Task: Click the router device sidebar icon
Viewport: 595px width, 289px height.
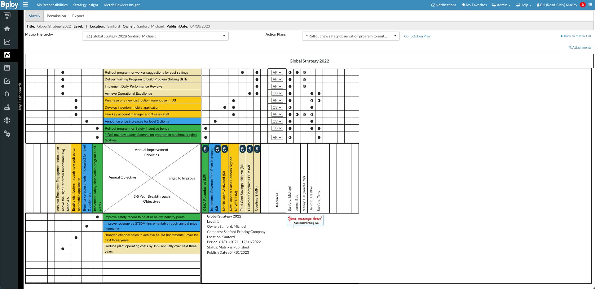Action: pos(7,107)
